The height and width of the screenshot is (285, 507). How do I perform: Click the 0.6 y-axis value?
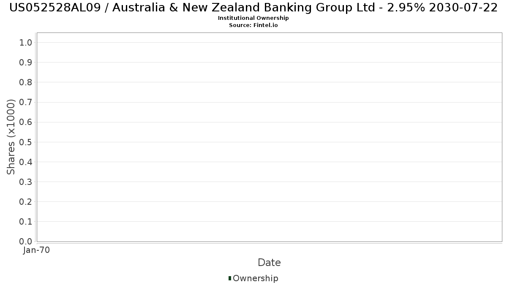coord(26,122)
